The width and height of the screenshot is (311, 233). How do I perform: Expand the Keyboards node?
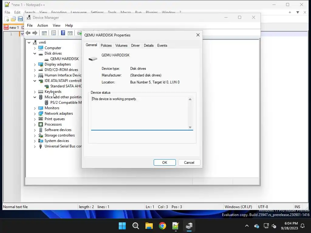[x=35, y=92]
